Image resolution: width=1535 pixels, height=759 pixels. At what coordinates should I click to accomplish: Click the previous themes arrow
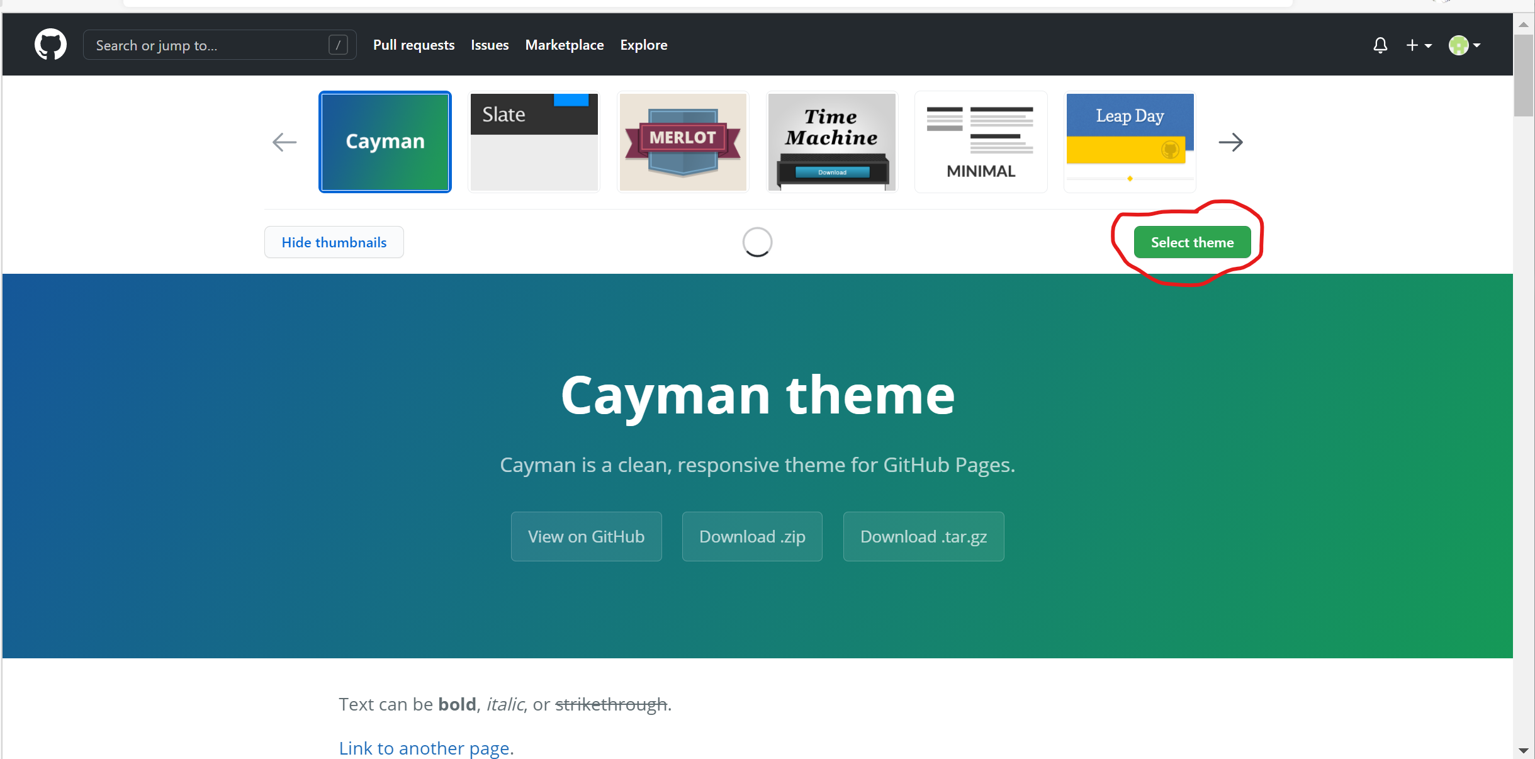pos(284,142)
